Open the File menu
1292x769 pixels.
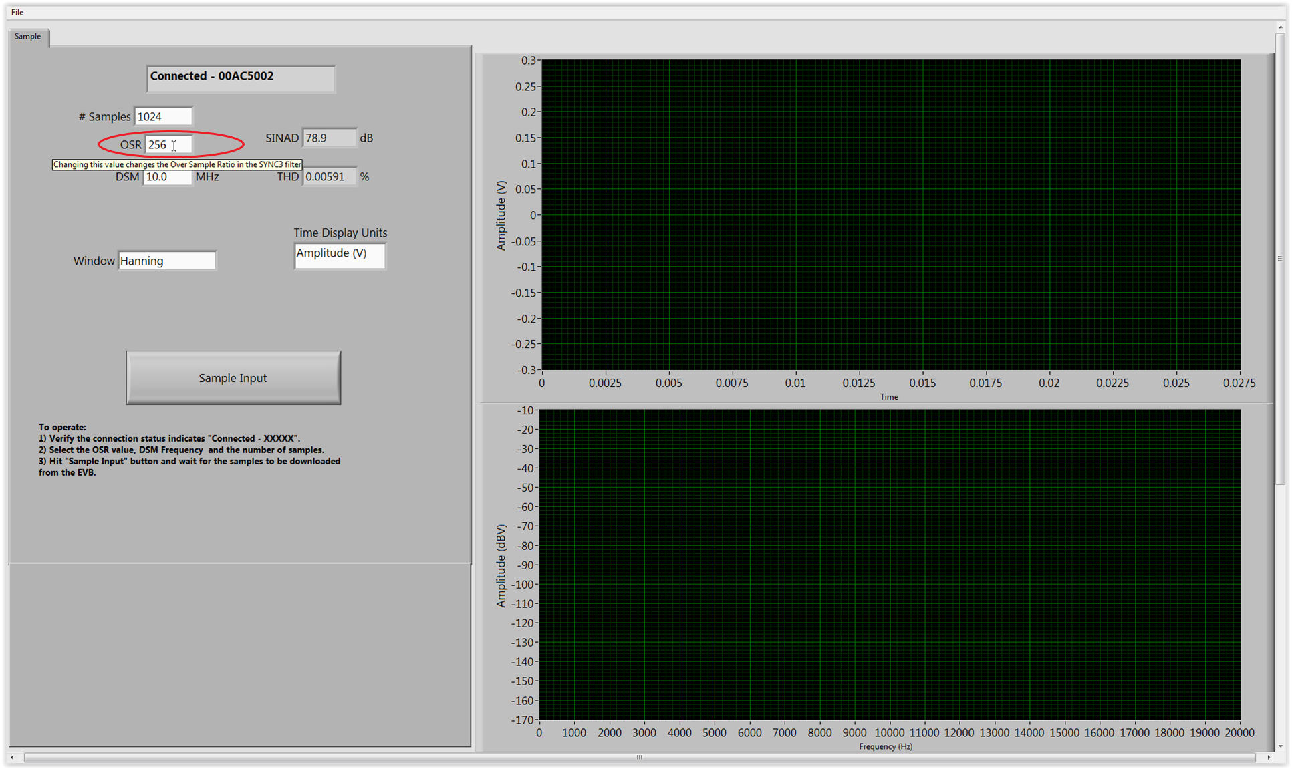17,12
